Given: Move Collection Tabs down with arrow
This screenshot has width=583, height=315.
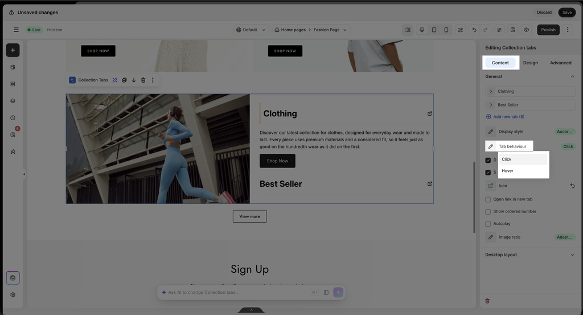Looking at the screenshot, I should pos(134,80).
